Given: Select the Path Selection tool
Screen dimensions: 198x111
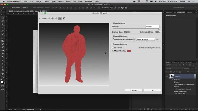Looking at the screenshot, I should click(x=2, y=67).
